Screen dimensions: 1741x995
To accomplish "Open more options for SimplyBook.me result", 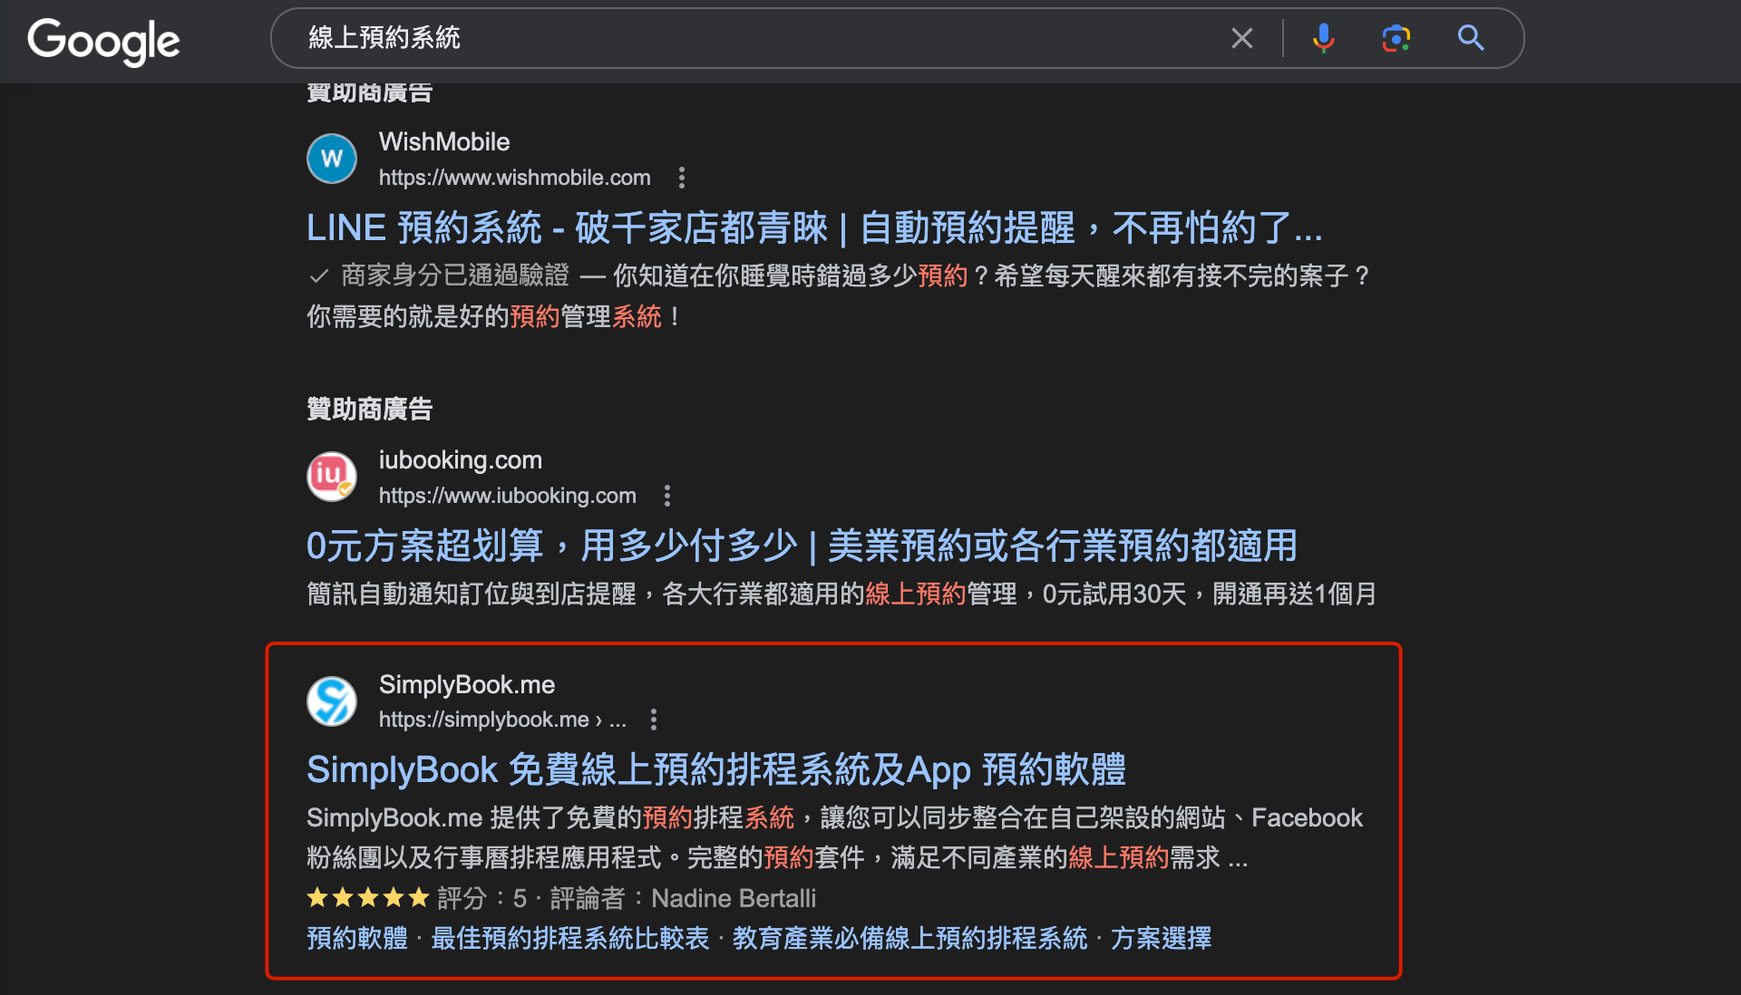I will click(654, 720).
